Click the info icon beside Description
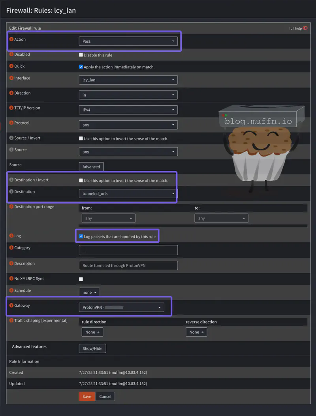Viewport: 316px width, 416px height. [11, 264]
